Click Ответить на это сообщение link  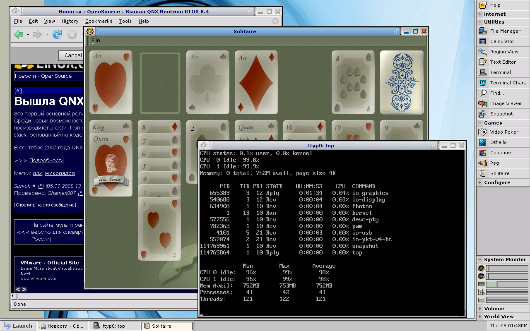45,205
